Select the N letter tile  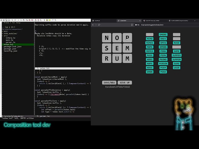point(107,38)
